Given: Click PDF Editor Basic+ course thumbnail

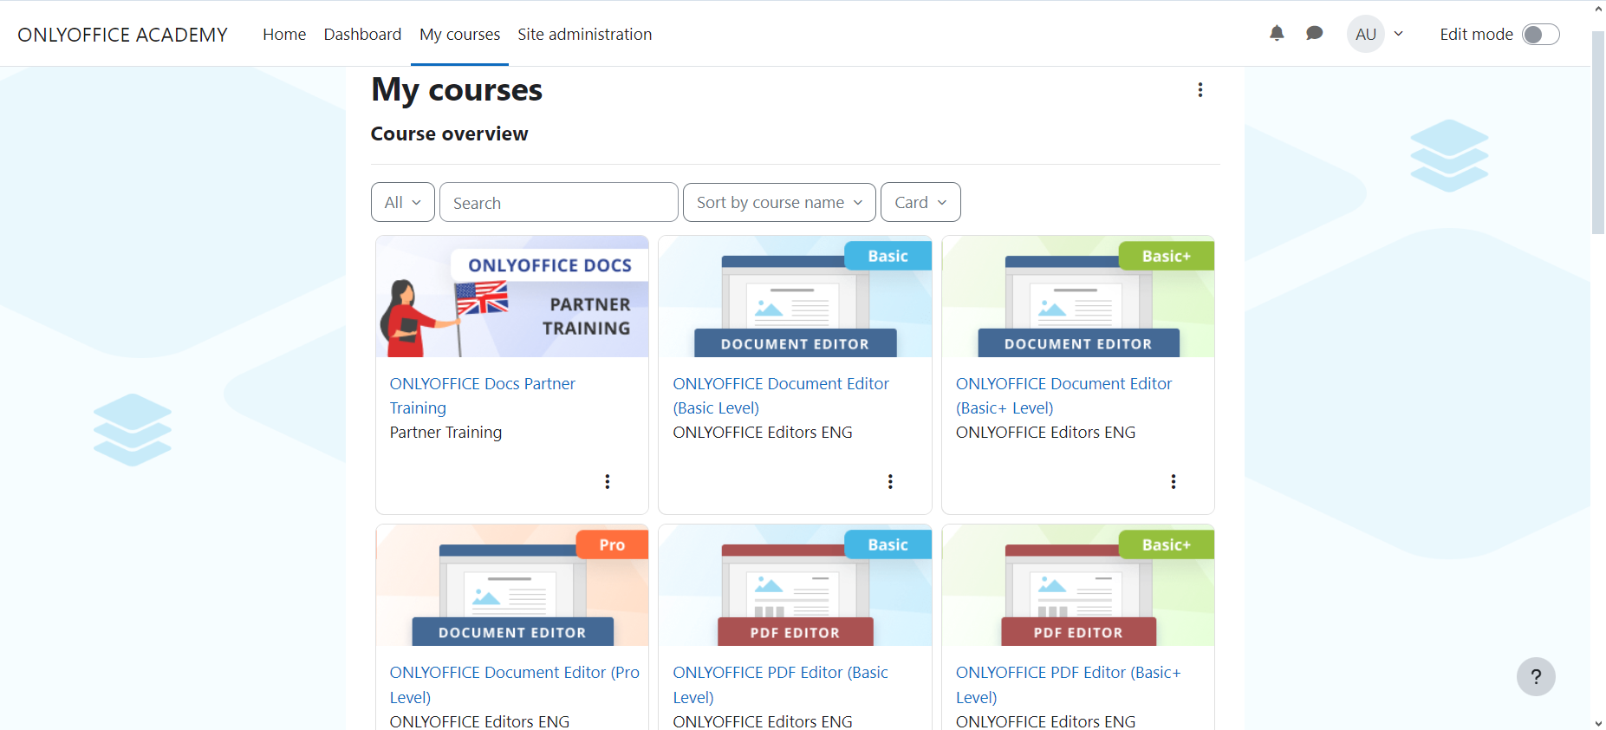Looking at the screenshot, I should [1078, 585].
